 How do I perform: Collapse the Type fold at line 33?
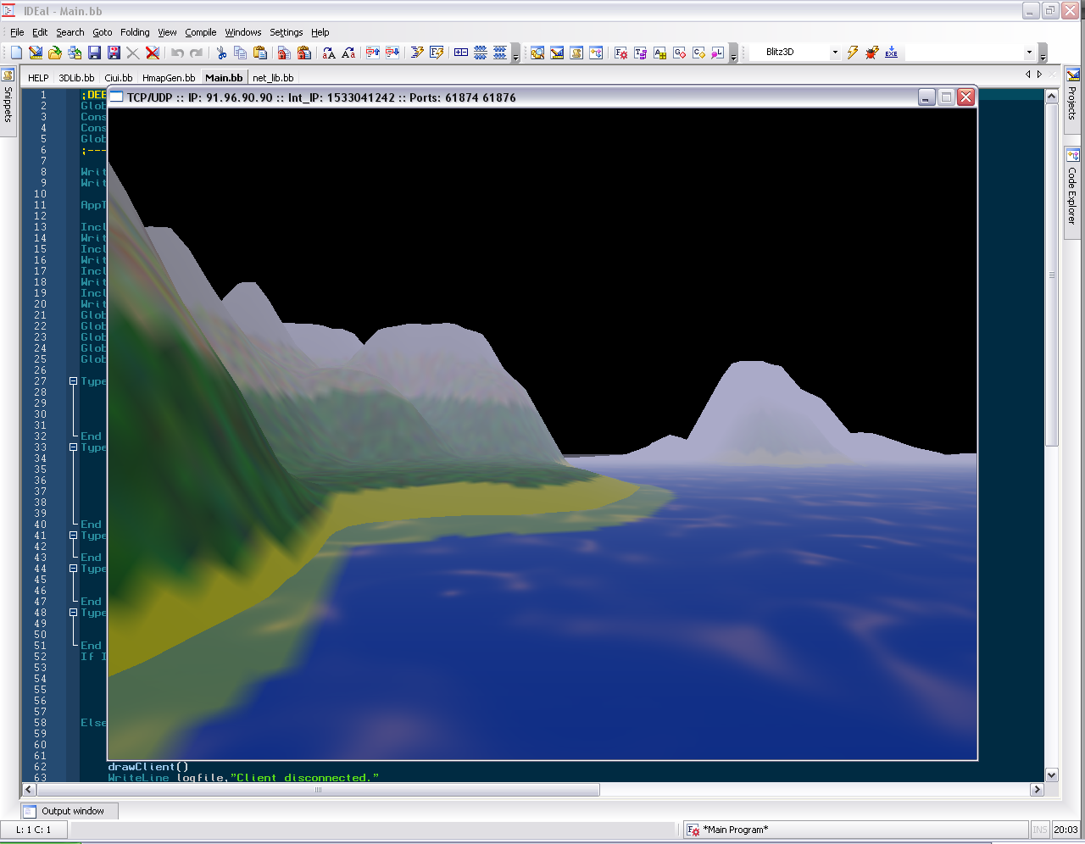pyautogui.click(x=73, y=447)
